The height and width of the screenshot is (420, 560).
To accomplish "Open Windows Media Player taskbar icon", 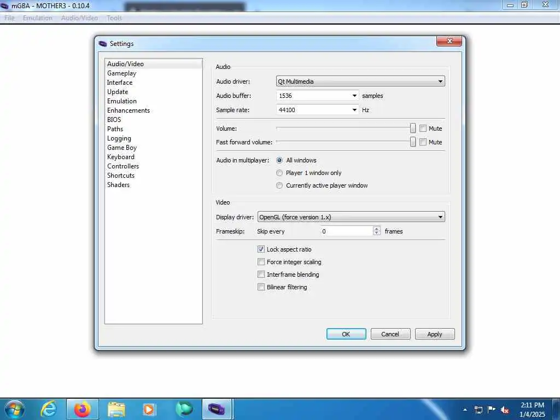I will coord(149,409).
